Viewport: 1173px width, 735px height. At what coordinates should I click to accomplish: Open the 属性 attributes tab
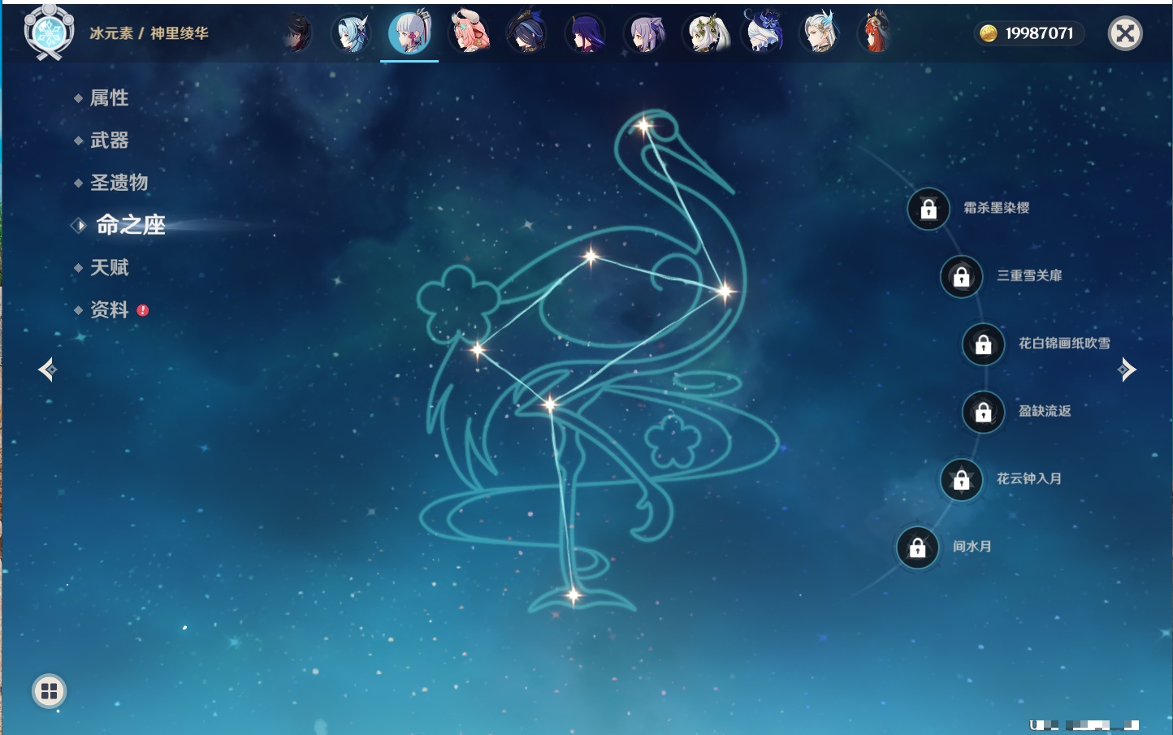click(109, 98)
